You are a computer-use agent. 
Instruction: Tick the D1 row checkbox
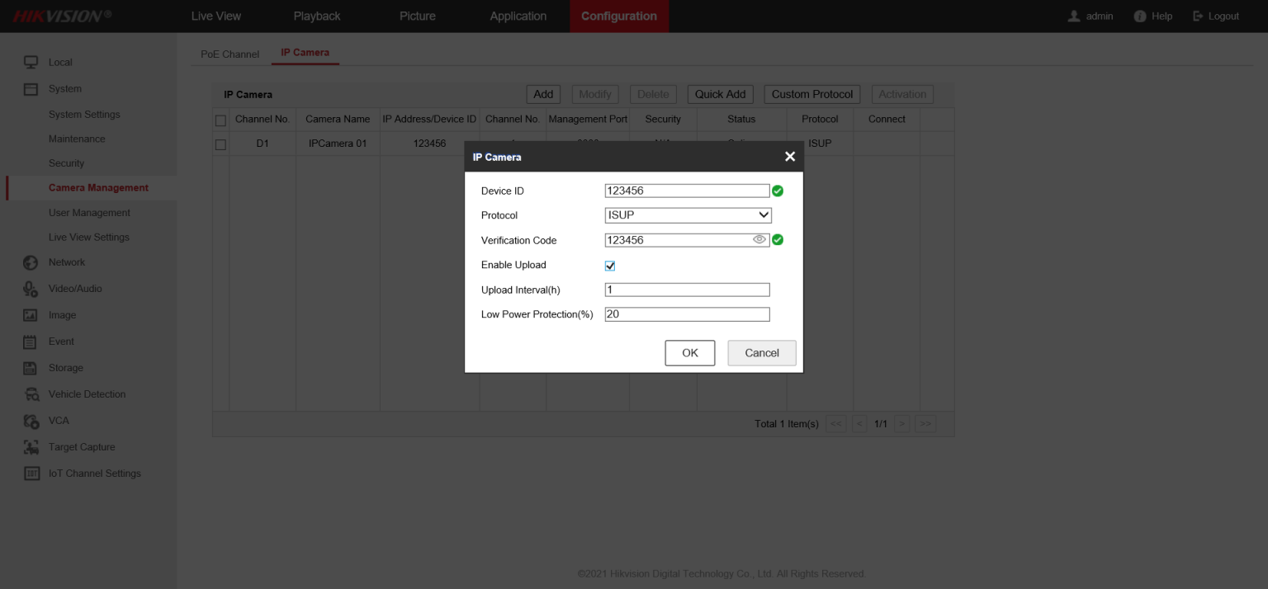point(220,144)
